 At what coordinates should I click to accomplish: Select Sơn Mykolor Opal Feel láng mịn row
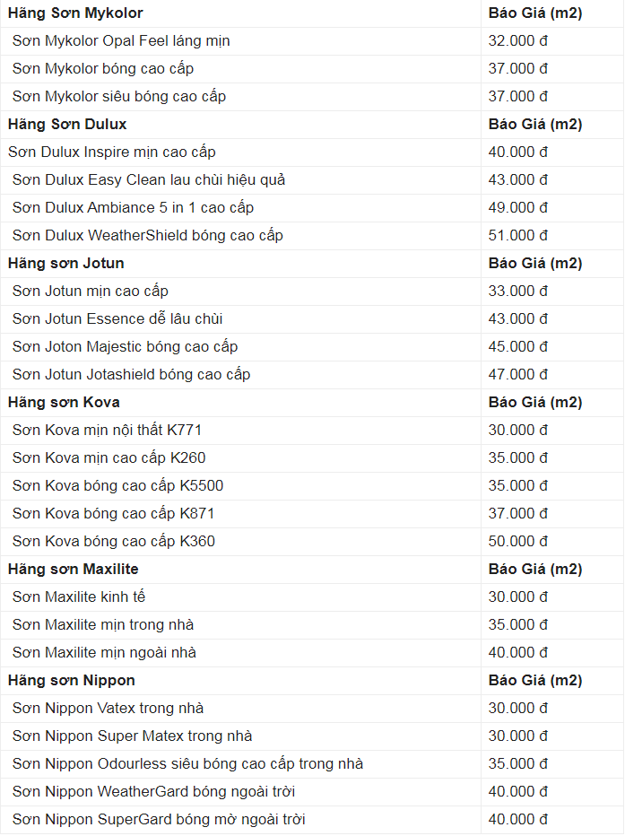312,41
